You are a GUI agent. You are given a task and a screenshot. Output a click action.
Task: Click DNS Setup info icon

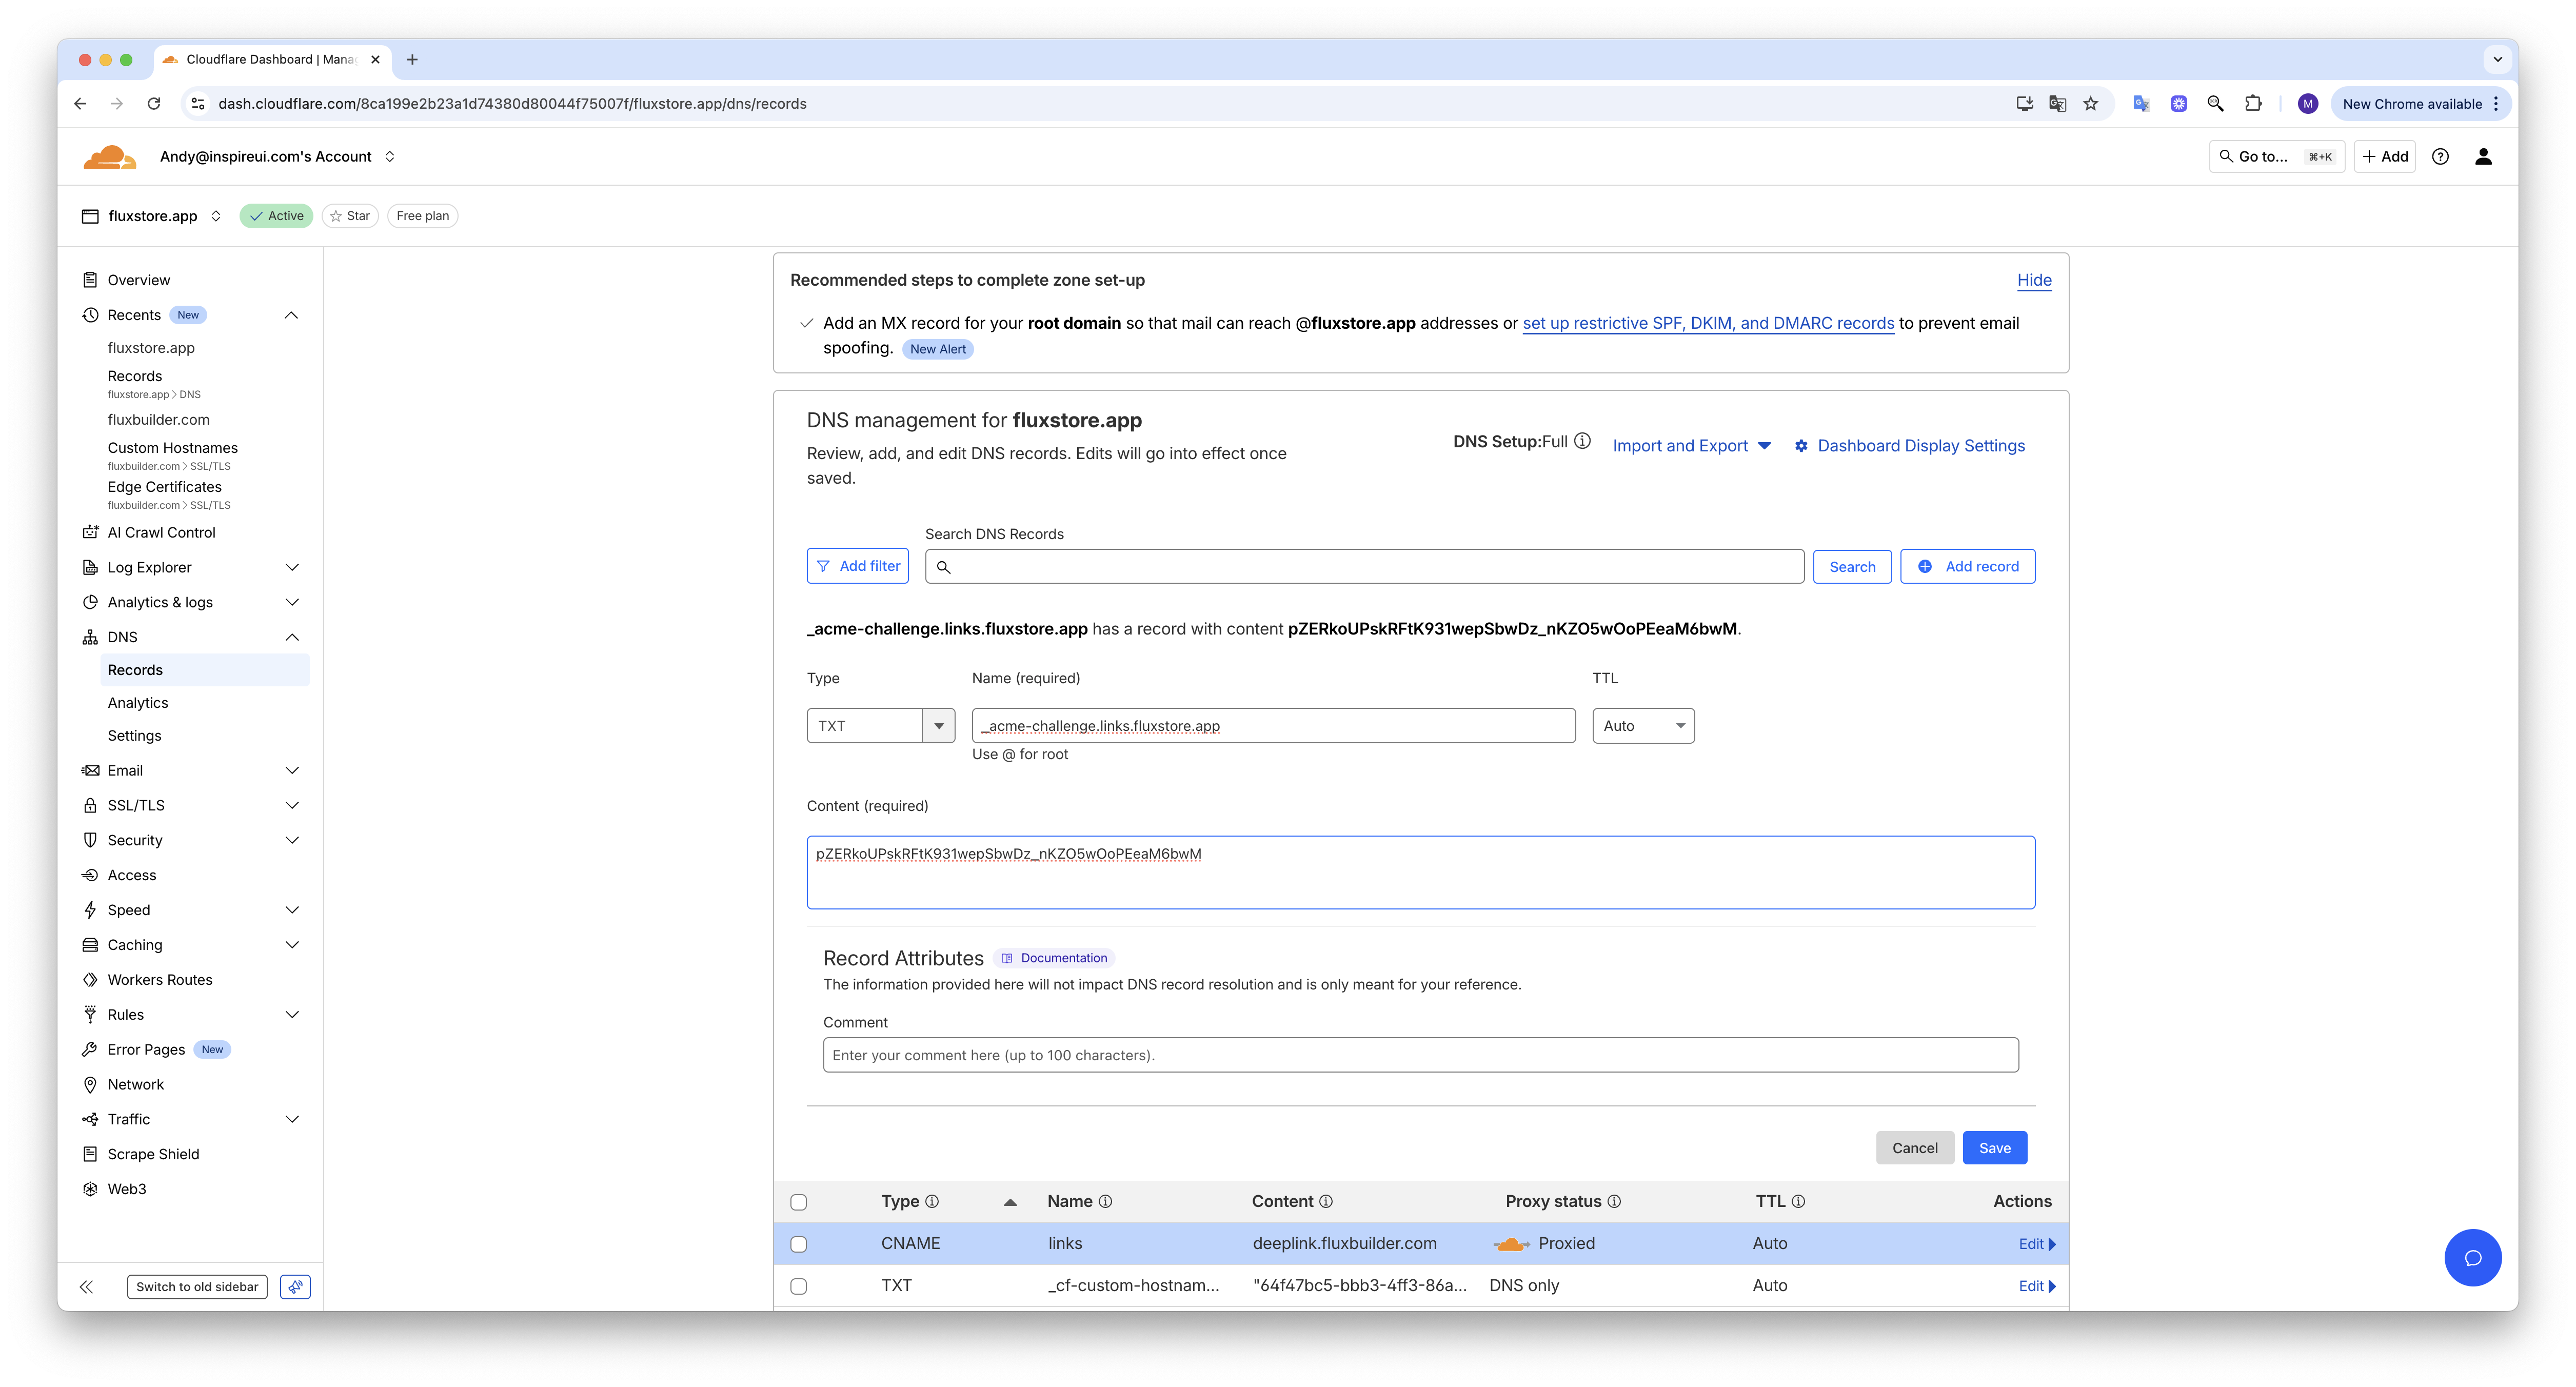tap(1582, 441)
